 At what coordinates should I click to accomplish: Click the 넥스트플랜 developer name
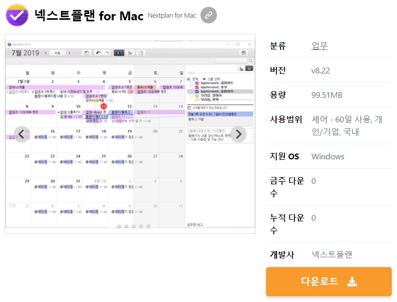click(x=332, y=255)
